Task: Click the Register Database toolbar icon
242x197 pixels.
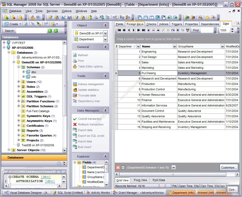Action: coord(6,17)
